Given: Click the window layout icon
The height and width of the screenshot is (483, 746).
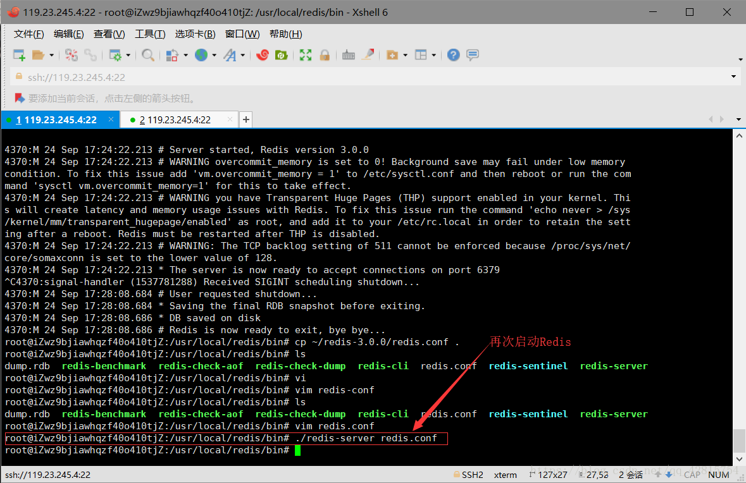Looking at the screenshot, I should click(x=421, y=55).
